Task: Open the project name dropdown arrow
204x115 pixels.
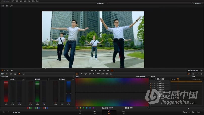Action: 107,3
